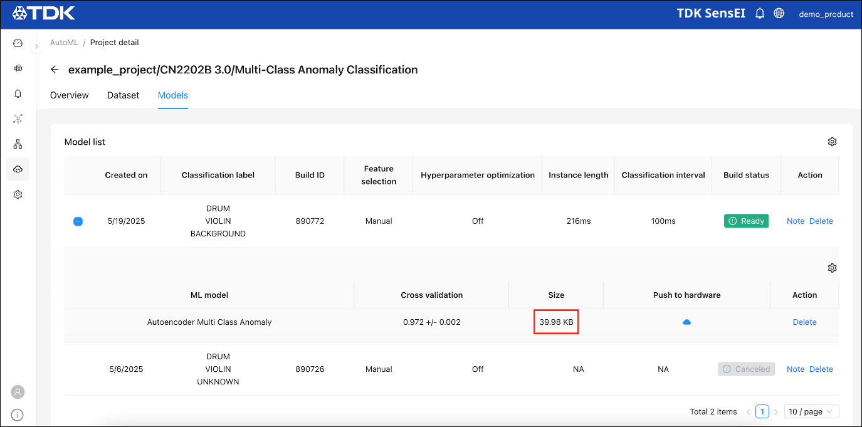The width and height of the screenshot is (862, 427).
Task: Select the Models tab
Action: pyautogui.click(x=173, y=95)
